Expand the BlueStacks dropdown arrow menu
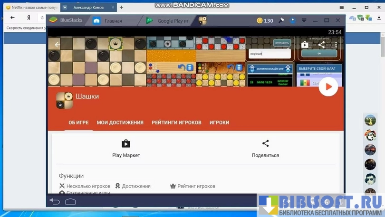This screenshot has height=217, width=385. 304,20
